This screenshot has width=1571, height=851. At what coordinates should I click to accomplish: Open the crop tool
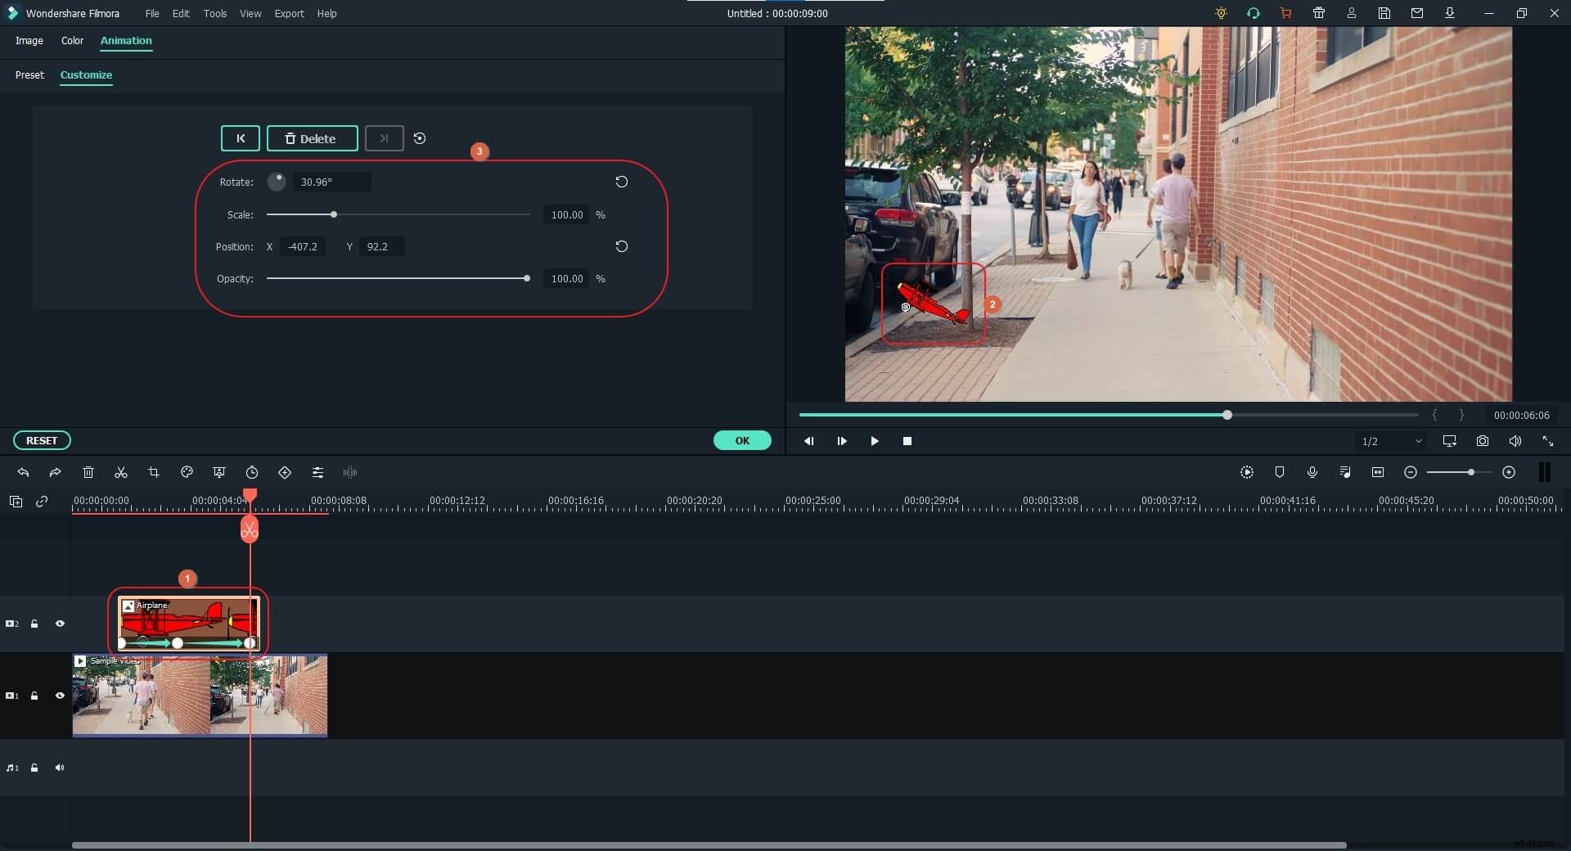click(154, 472)
